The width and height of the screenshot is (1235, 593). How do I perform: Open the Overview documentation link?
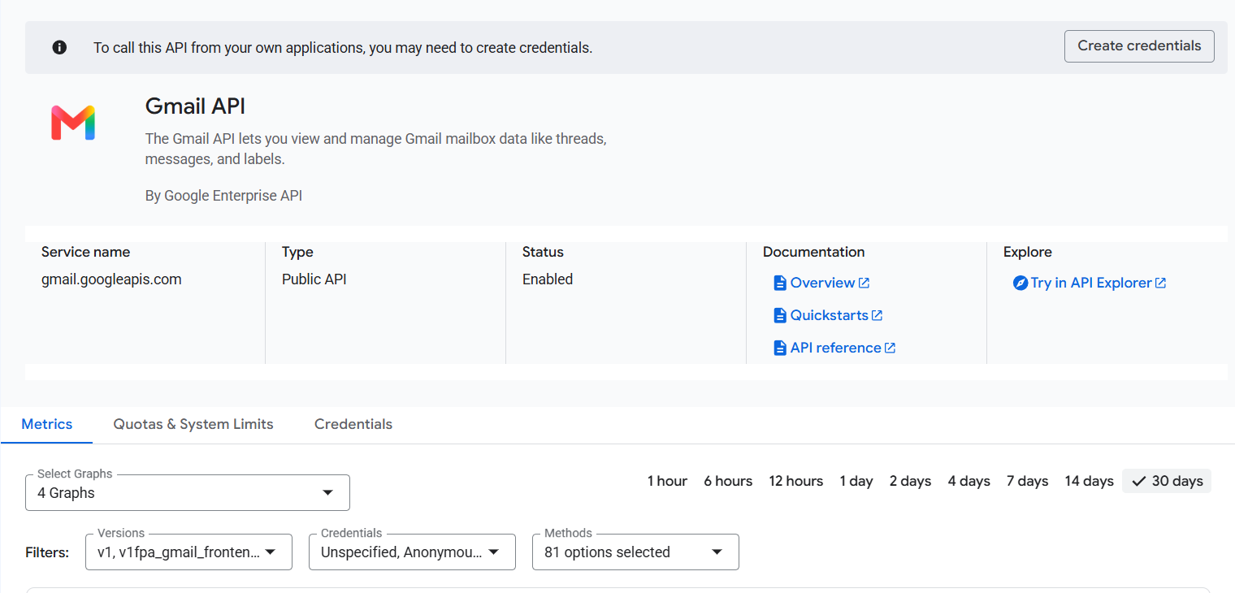[822, 283]
